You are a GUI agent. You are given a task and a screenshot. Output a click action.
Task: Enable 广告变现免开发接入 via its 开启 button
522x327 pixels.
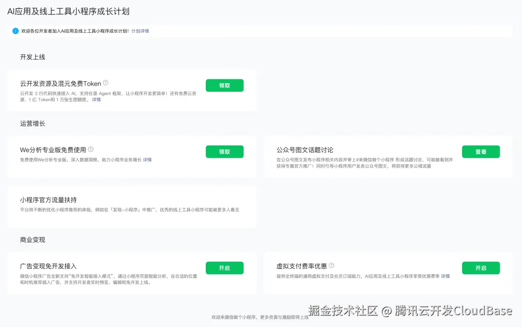[225, 268]
